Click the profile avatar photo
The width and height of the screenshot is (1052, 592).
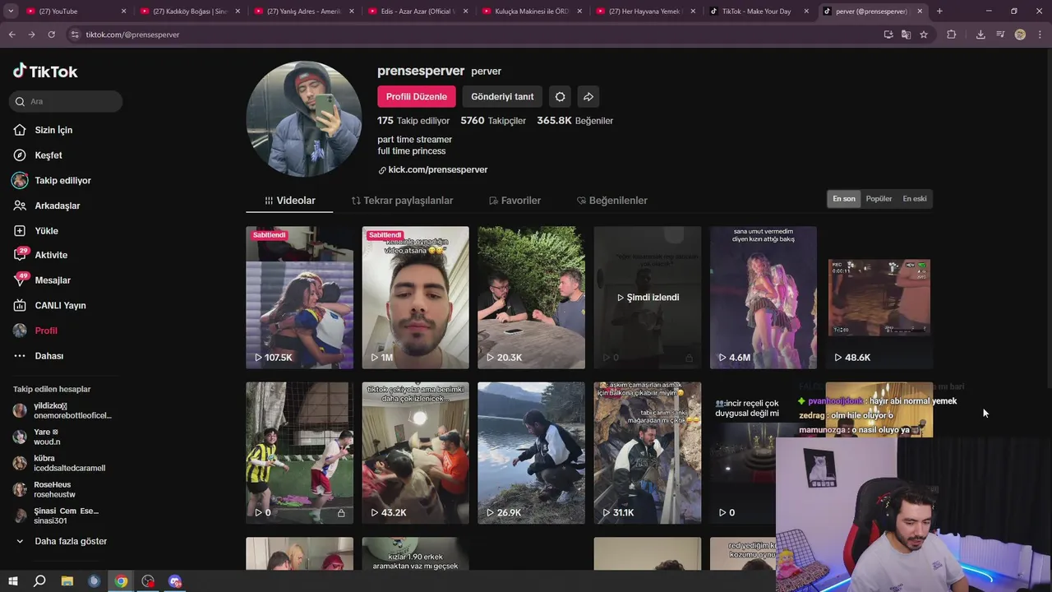coord(303,118)
